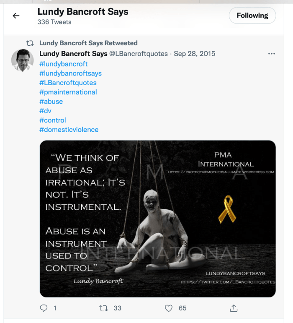This screenshot has width=293, height=323.
Task: Like the tweet with heart icon
Action: click(169, 308)
